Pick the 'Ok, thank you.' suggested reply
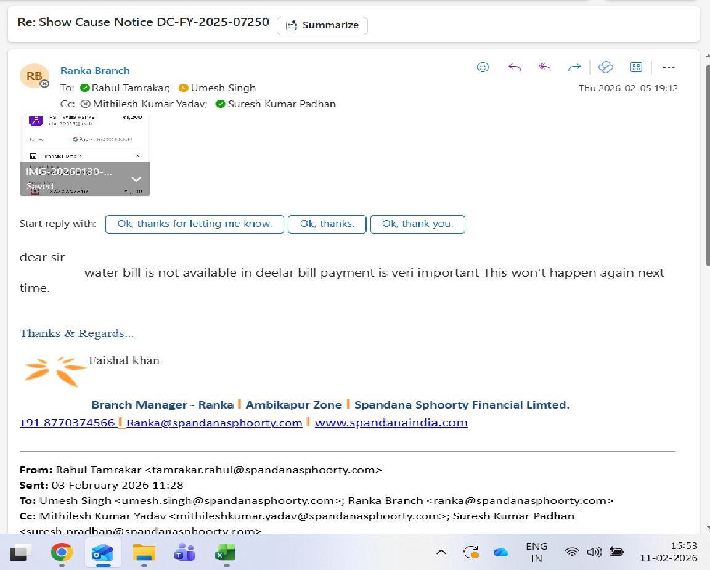 417,224
